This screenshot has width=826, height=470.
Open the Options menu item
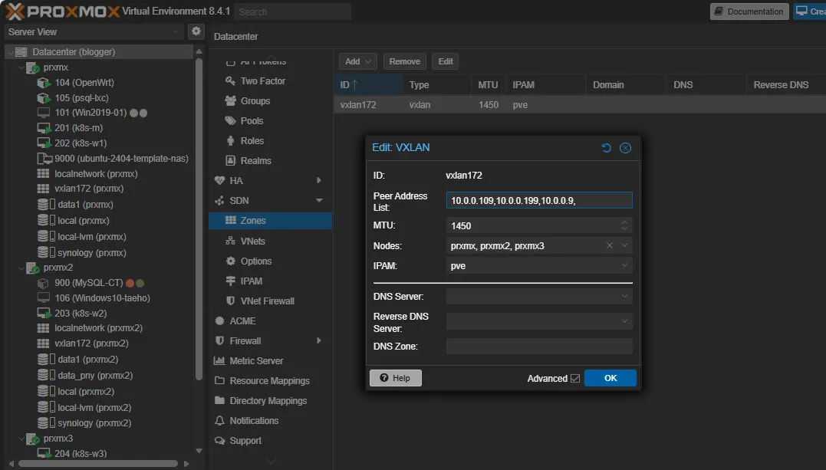click(270, 261)
